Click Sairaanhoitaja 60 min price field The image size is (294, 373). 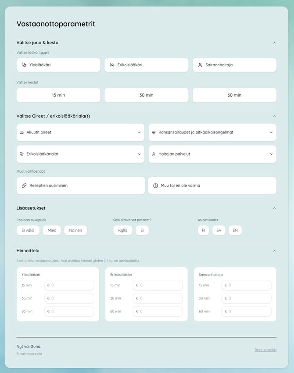click(x=247, y=311)
